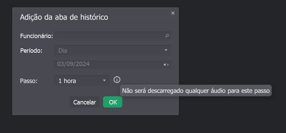Click the Cancelar button
Screen dimensions: 286x133
pyautogui.click(x=85, y=102)
